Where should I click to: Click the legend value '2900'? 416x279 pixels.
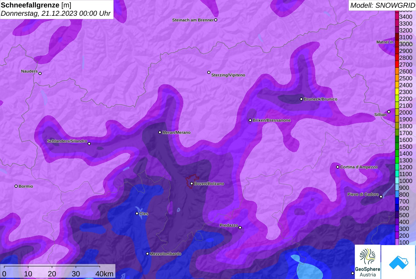[x=406, y=51]
